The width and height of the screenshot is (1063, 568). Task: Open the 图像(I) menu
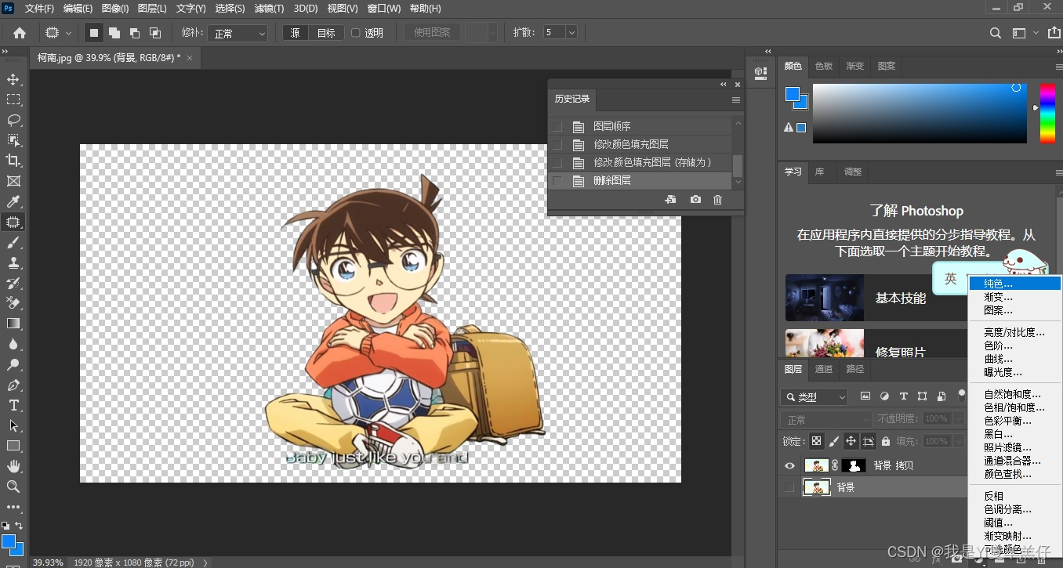point(115,9)
